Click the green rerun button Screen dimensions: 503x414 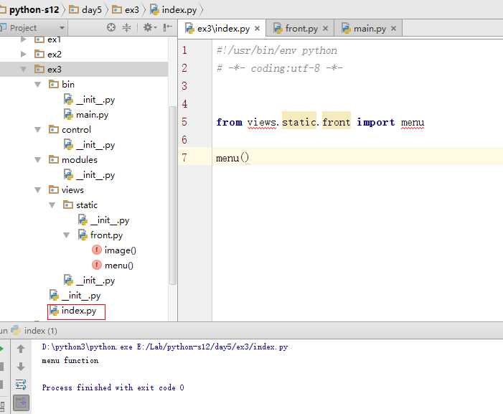1,349
